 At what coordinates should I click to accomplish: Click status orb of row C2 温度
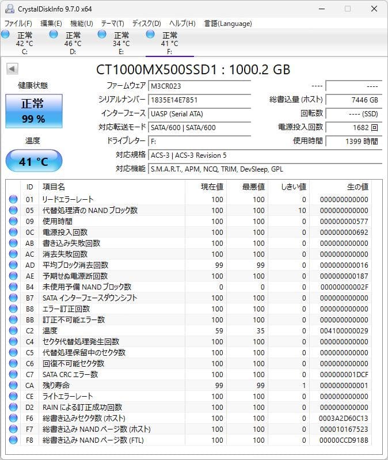13,330
